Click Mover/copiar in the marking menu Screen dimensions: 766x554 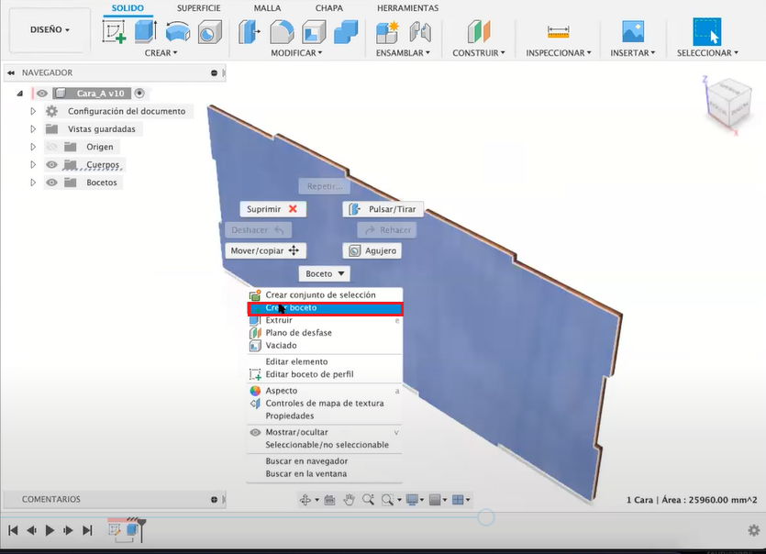coord(265,250)
